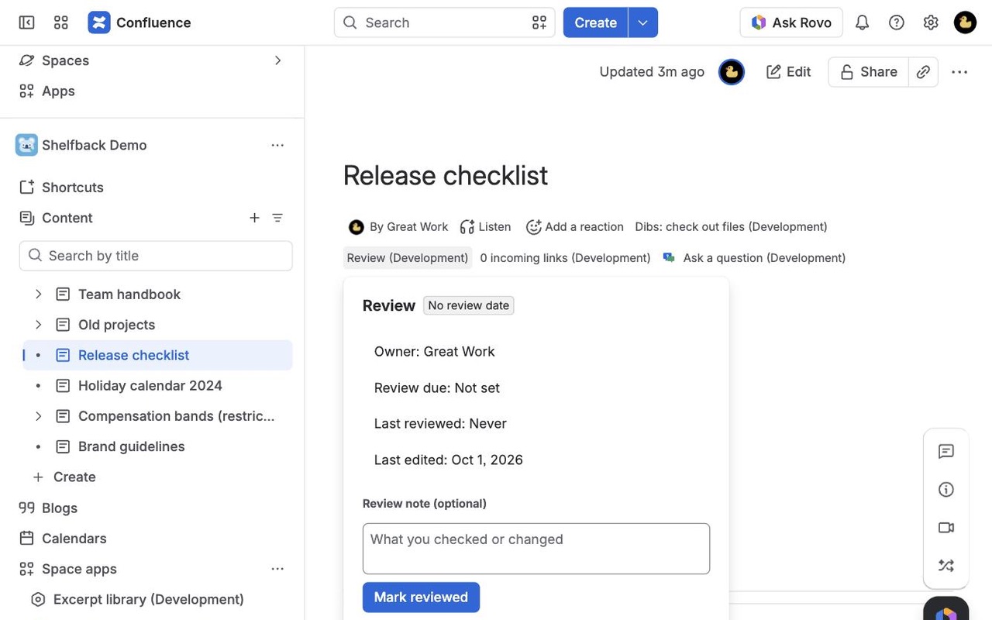Open the search filter icon in search bar
Viewport: 992px width, 620px height.
click(x=539, y=22)
